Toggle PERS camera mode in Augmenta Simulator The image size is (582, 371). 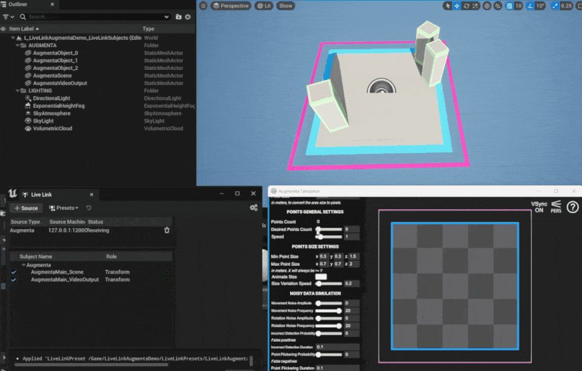tap(556, 206)
